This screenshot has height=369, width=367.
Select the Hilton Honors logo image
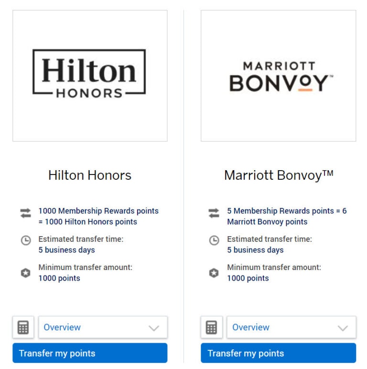(x=90, y=75)
